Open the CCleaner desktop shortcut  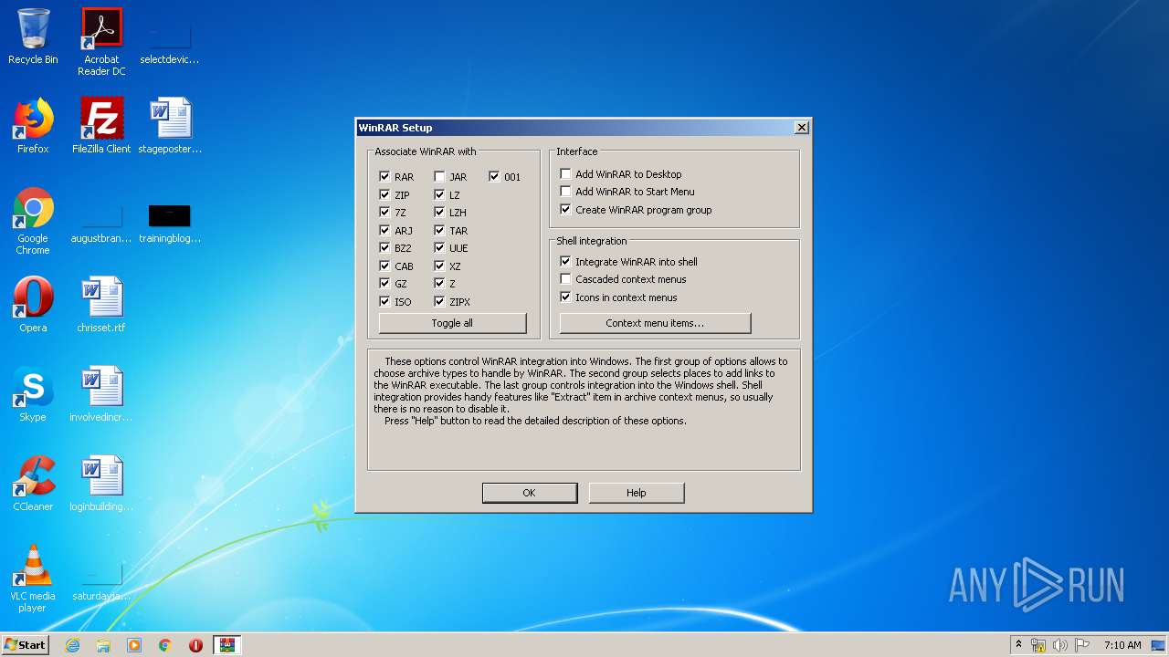(x=33, y=484)
